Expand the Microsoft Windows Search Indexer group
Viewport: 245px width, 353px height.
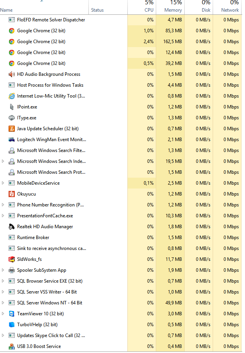(x=3, y=161)
